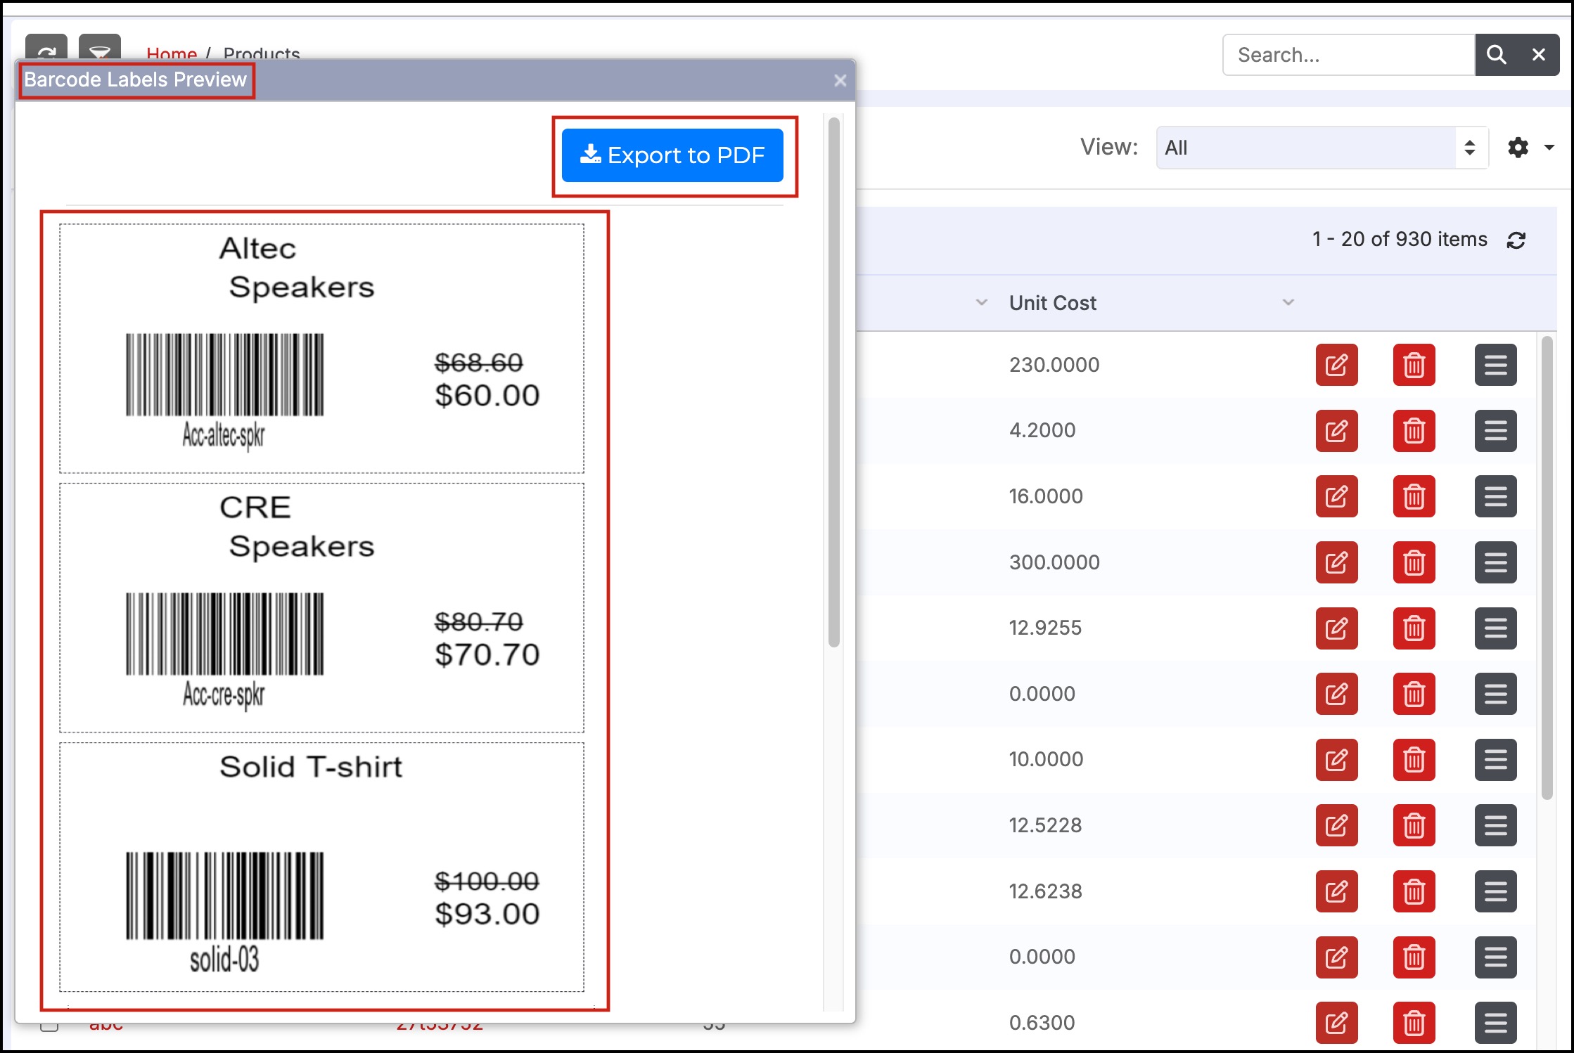Open row menu for 0.6300 unit cost

coord(1495,1022)
